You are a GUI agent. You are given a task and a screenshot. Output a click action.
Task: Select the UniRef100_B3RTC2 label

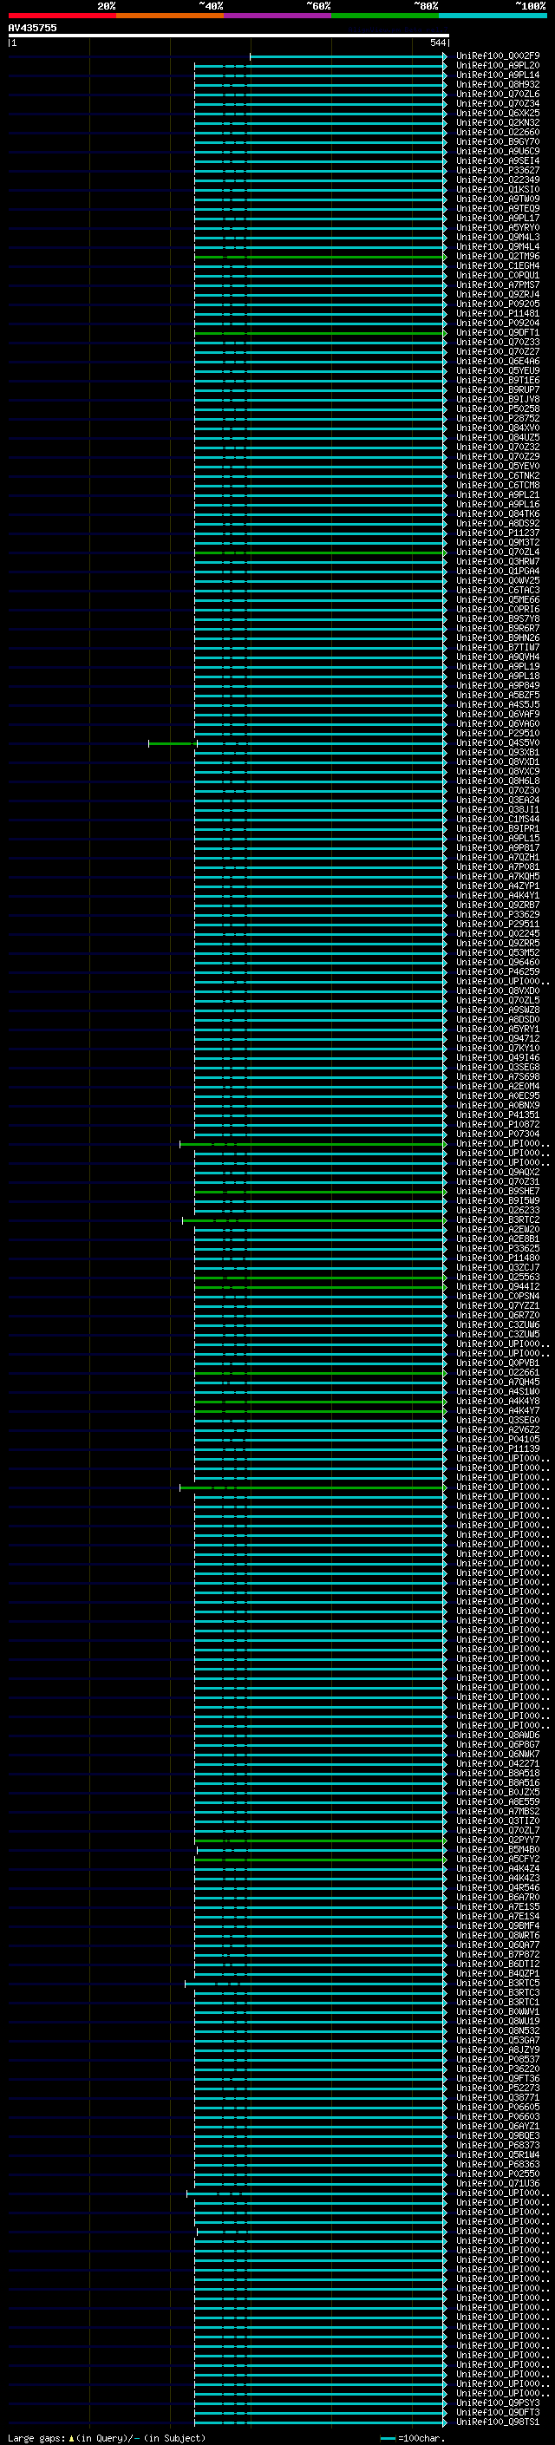[x=498, y=1219]
